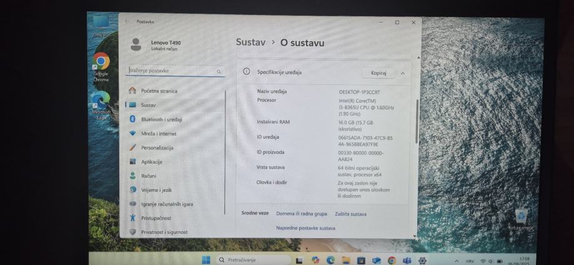Click the 16.0 GB installed RAM value

pyautogui.click(x=355, y=126)
